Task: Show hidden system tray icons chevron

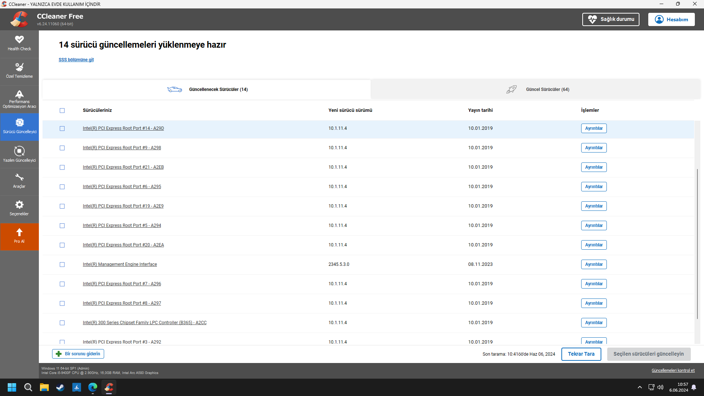Action: coord(640,387)
